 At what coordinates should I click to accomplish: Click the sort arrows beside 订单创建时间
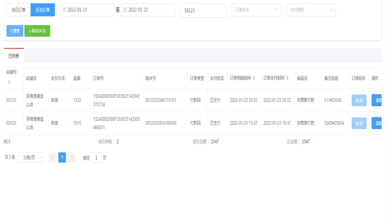pyautogui.click(x=254, y=78)
